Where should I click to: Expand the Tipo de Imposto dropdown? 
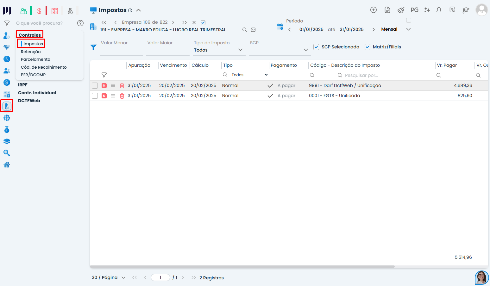pos(240,50)
